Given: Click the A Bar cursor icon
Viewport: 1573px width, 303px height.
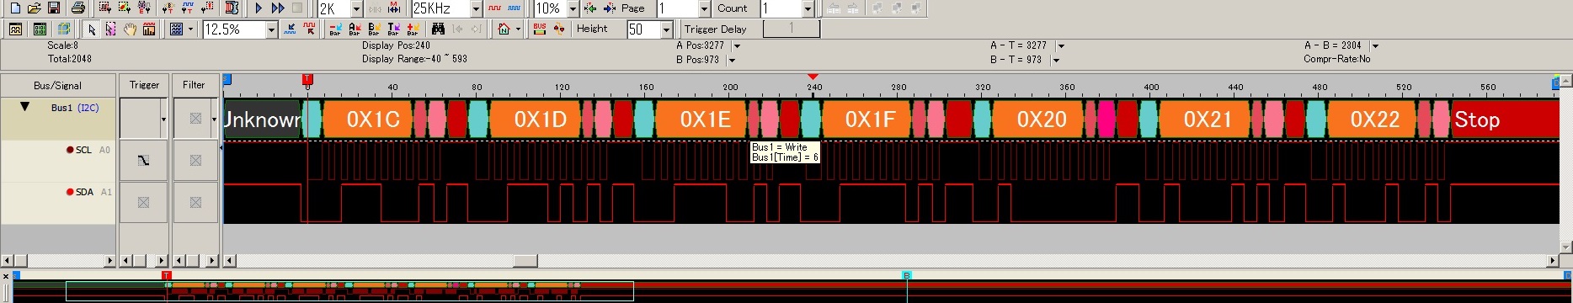Looking at the screenshot, I should [x=355, y=29].
